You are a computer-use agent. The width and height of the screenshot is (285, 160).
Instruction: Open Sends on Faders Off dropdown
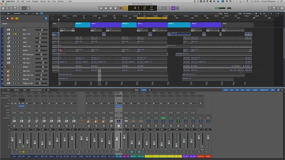click(x=53, y=90)
